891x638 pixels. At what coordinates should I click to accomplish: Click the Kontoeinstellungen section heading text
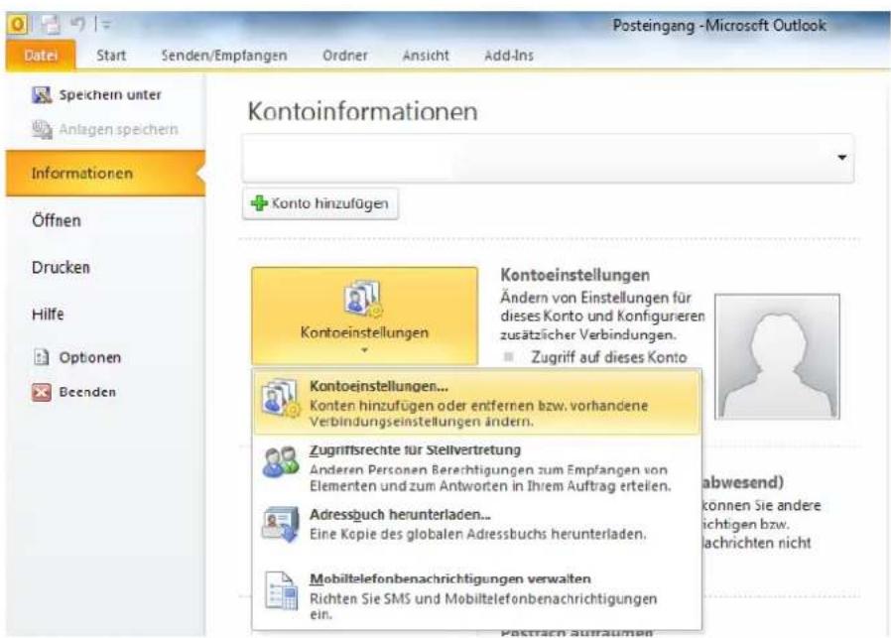[575, 276]
